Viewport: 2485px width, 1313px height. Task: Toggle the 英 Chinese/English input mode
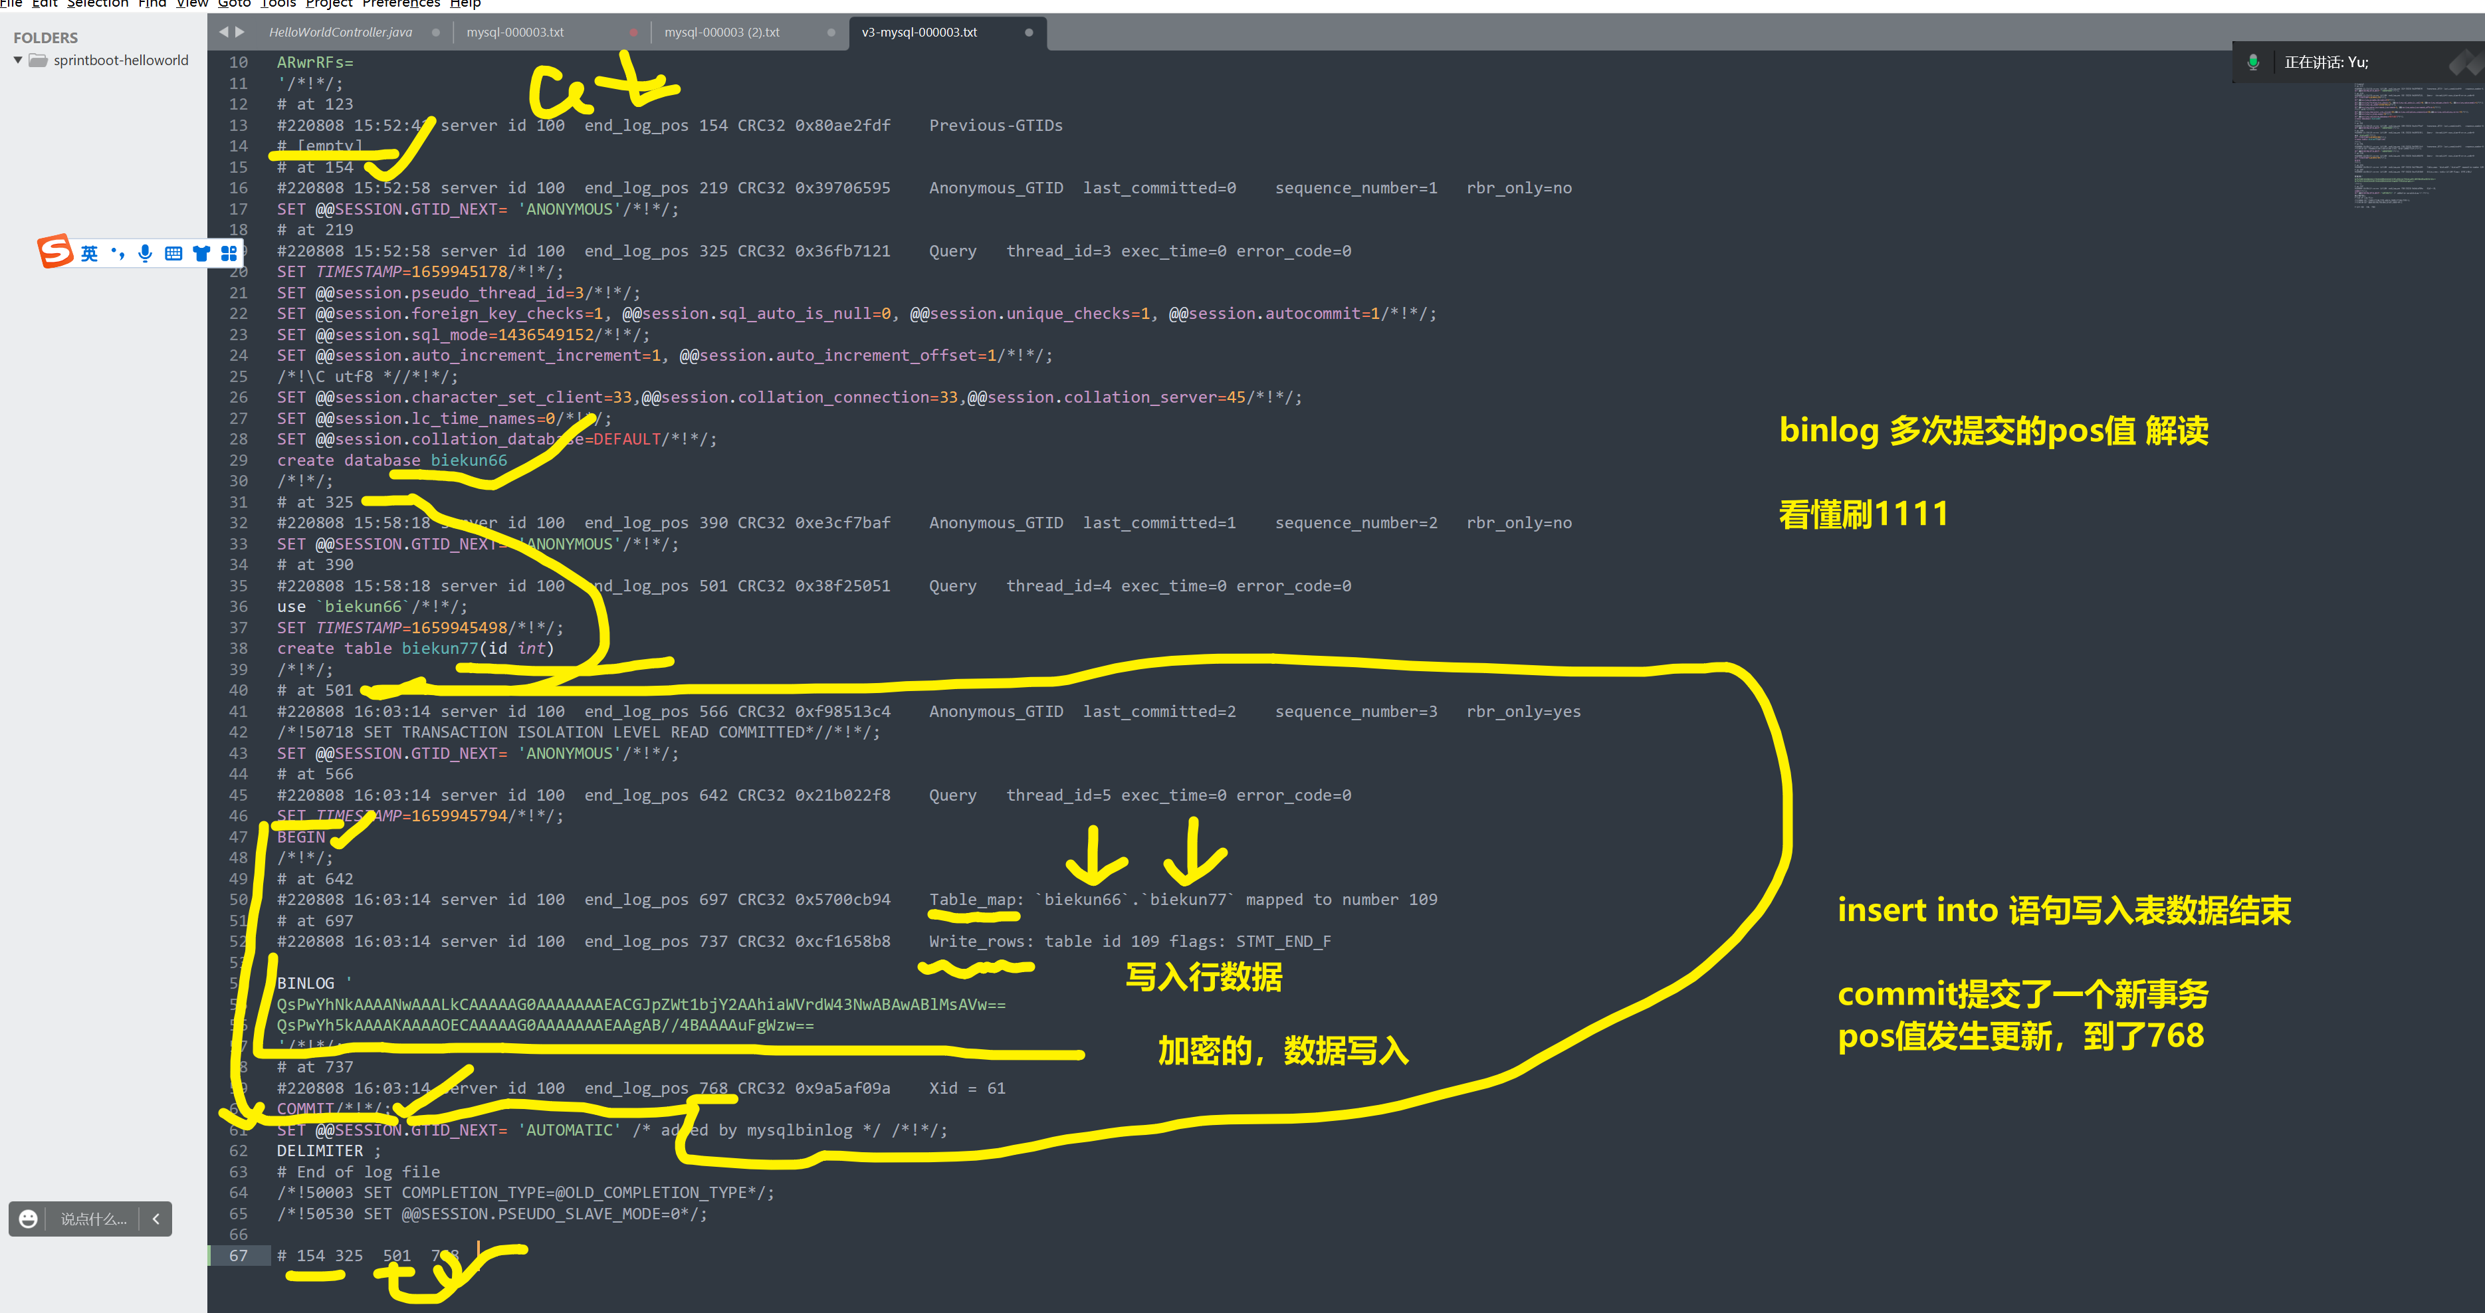(x=89, y=254)
